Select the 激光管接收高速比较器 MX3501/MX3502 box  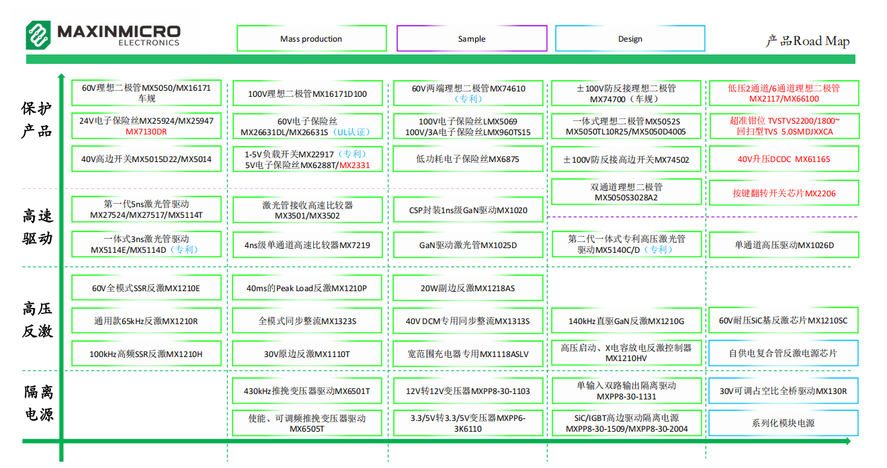(x=307, y=210)
